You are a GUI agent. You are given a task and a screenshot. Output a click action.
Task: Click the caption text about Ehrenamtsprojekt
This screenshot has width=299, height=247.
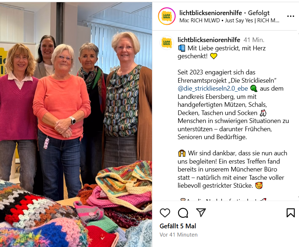point(233,105)
